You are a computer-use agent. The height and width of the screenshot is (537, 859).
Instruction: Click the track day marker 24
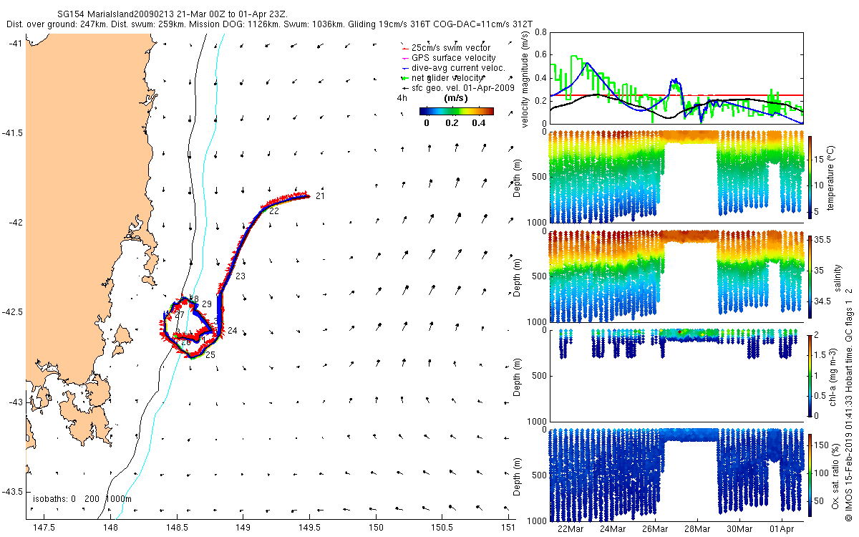[232, 331]
